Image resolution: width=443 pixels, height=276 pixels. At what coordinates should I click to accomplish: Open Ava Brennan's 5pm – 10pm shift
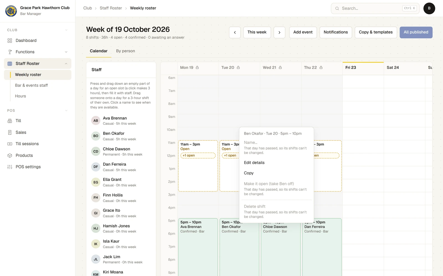point(198,247)
